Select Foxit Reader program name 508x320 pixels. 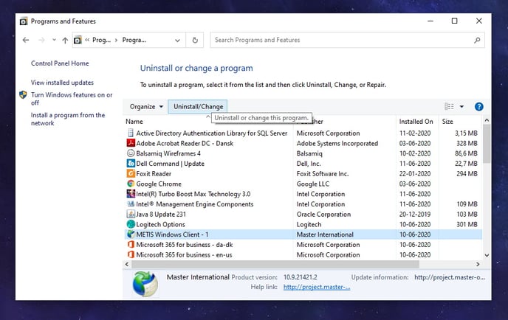coord(154,174)
